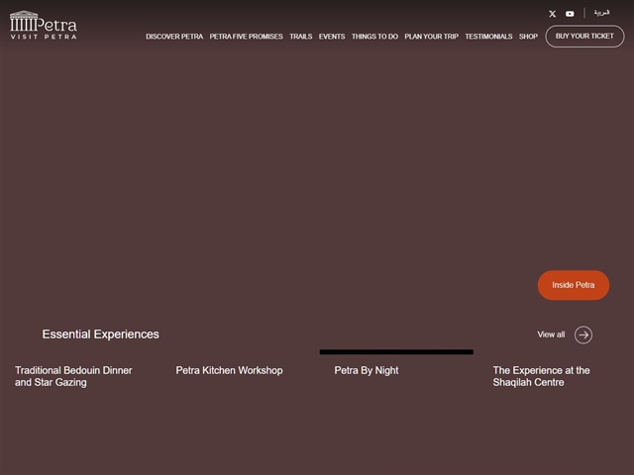This screenshot has width=634, height=475.
Task: Open Traditional Bedouin Dinner and Star Gazing
Action: (x=73, y=376)
